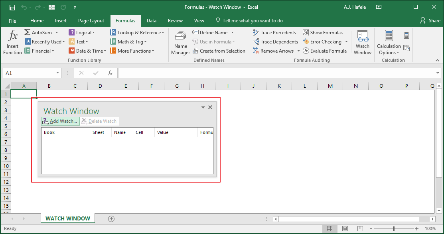Switch to the Page Layout tab
The height and width of the screenshot is (234, 444).
coord(91,21)
